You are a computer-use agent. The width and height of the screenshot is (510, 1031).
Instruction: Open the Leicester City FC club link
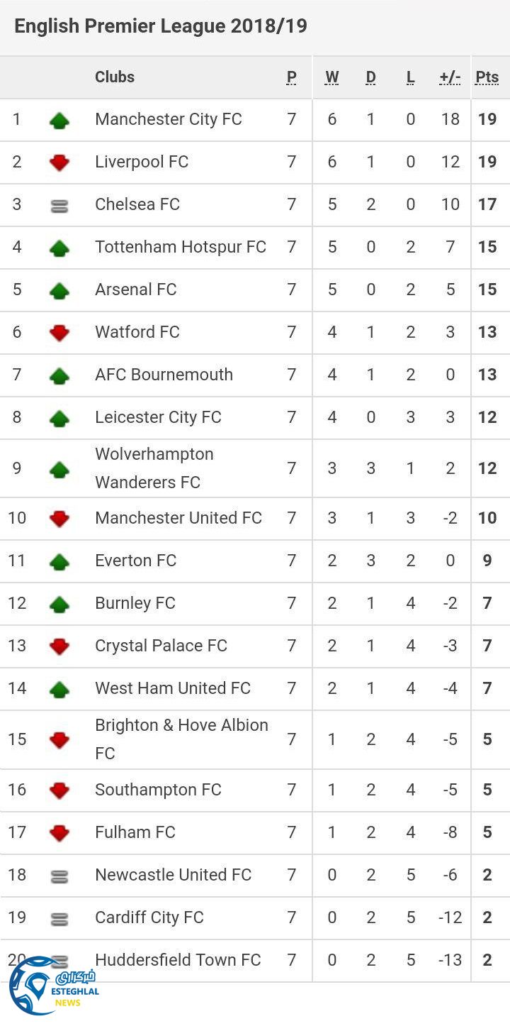[158, 417]
